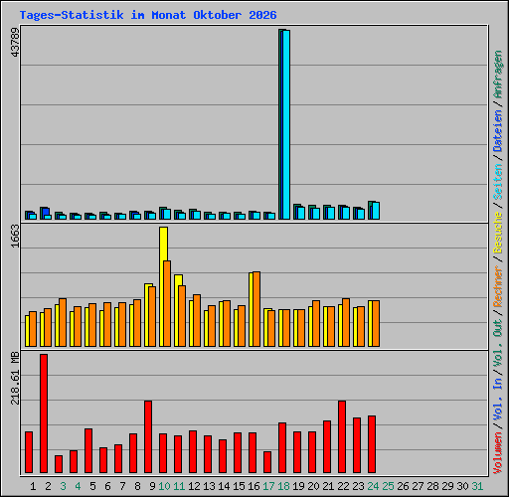Click day label '20' on x-axis
The width and height of the screenshot is (509, 497).
point(313,486)
